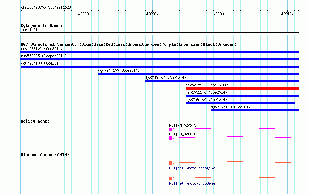Click the Disease Genes (OMIM) track title
309x194 pixels.
45,155
